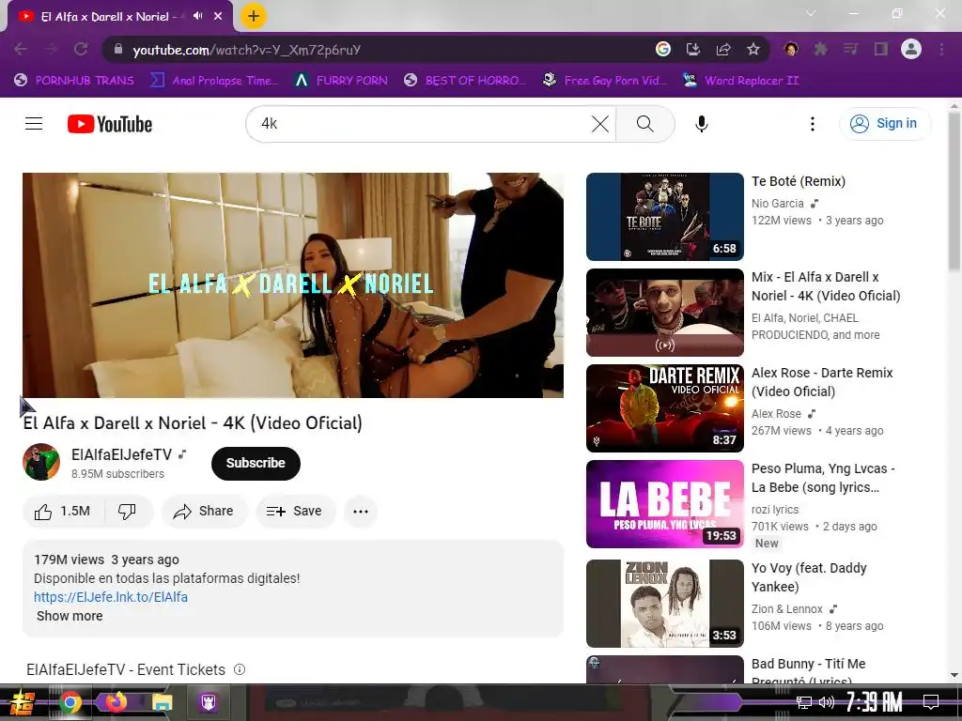Image resolution: width=962 pixels, height=721 pixels.
Task: Click the browser back arrow
Action: point(21,49)
